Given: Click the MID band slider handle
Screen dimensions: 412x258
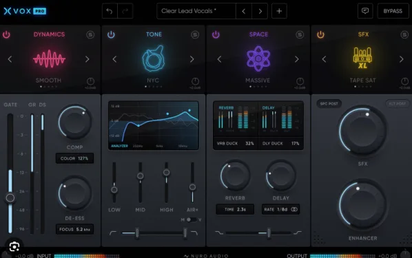Looking at the screenshot, I should (141, 176).
